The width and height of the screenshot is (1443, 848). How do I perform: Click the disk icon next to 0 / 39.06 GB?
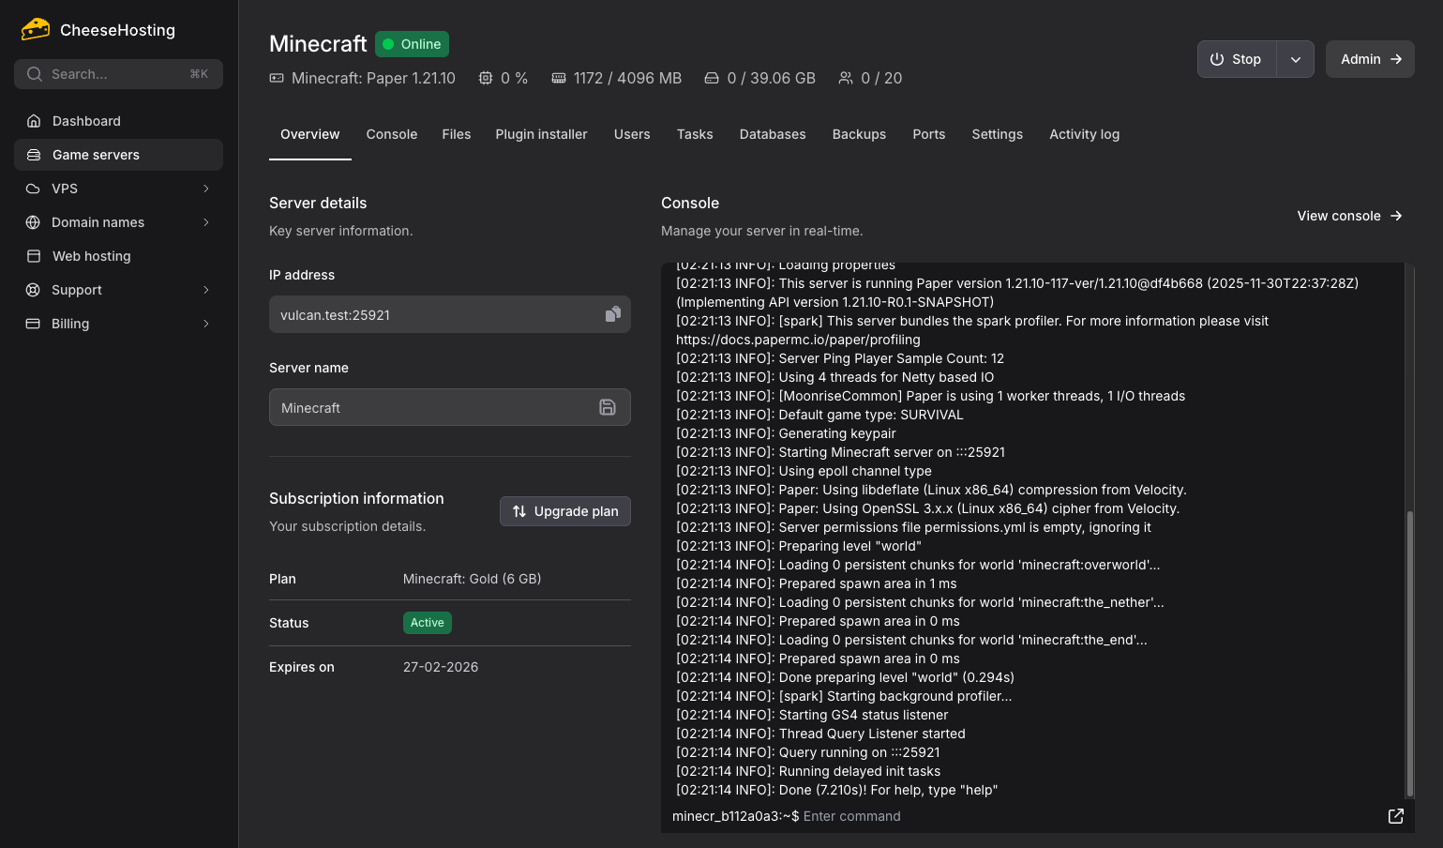(711, 78)
